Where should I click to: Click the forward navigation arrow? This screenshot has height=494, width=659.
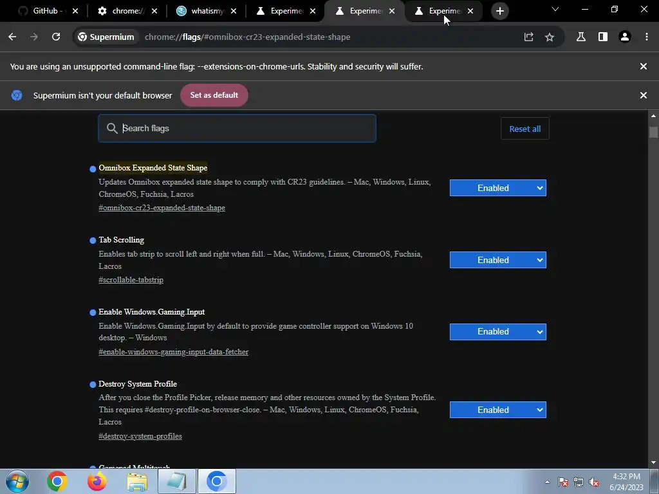[x=34, y=37]
